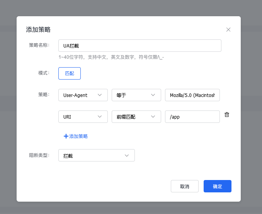The width and height of the screenshot is (262, 214).
Task: Select the 匹配 mode option
Action: (x=70, y=73)
